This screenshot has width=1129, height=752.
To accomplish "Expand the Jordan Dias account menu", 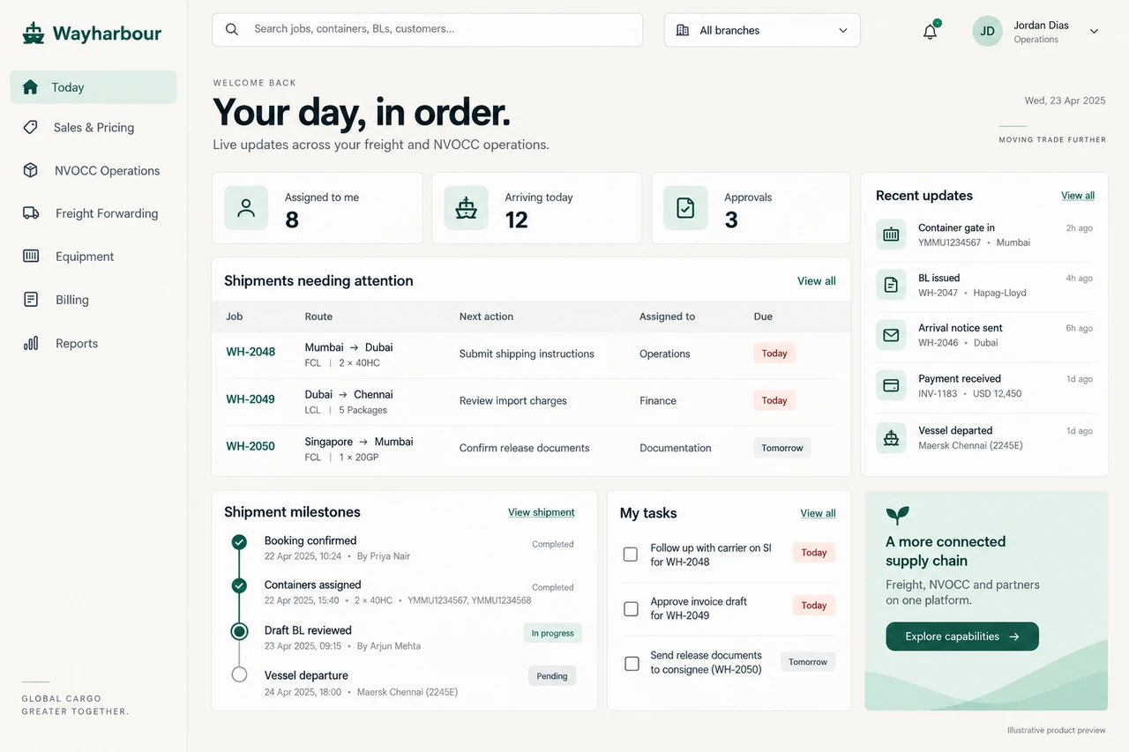I will pyautogui.click(x=1094, y=31).
